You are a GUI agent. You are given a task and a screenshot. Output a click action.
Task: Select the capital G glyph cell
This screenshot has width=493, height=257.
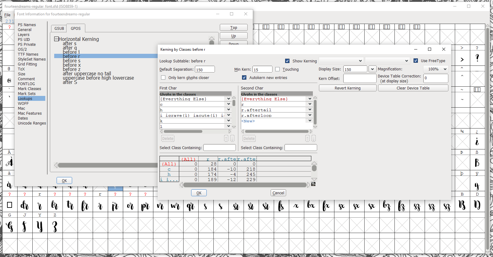click(x=10, y=226)
